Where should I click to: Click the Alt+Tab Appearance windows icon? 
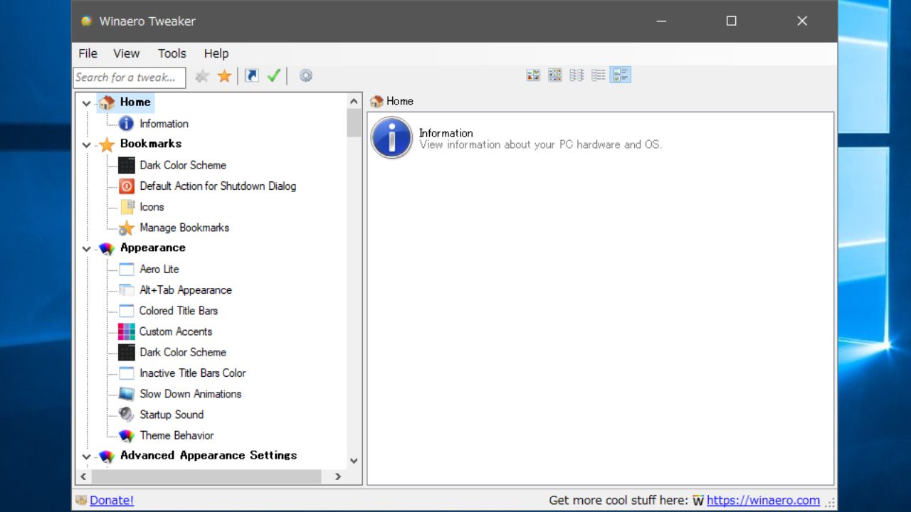[x=127, y=290]
